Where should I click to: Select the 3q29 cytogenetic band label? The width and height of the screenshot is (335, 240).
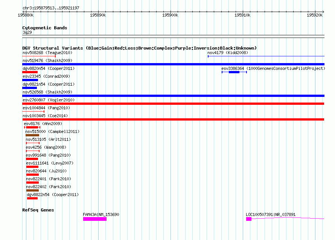27,32
